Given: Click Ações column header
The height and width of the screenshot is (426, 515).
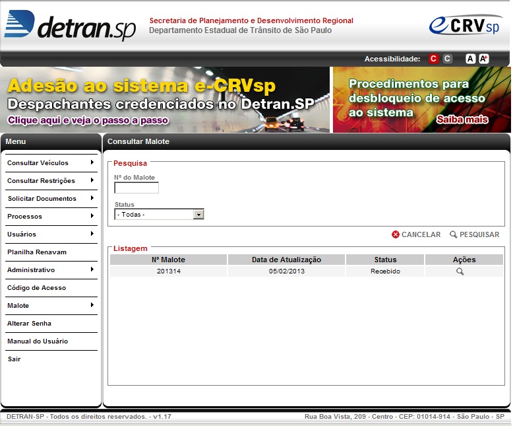Looking at the screenshot, I should [464, 260].
